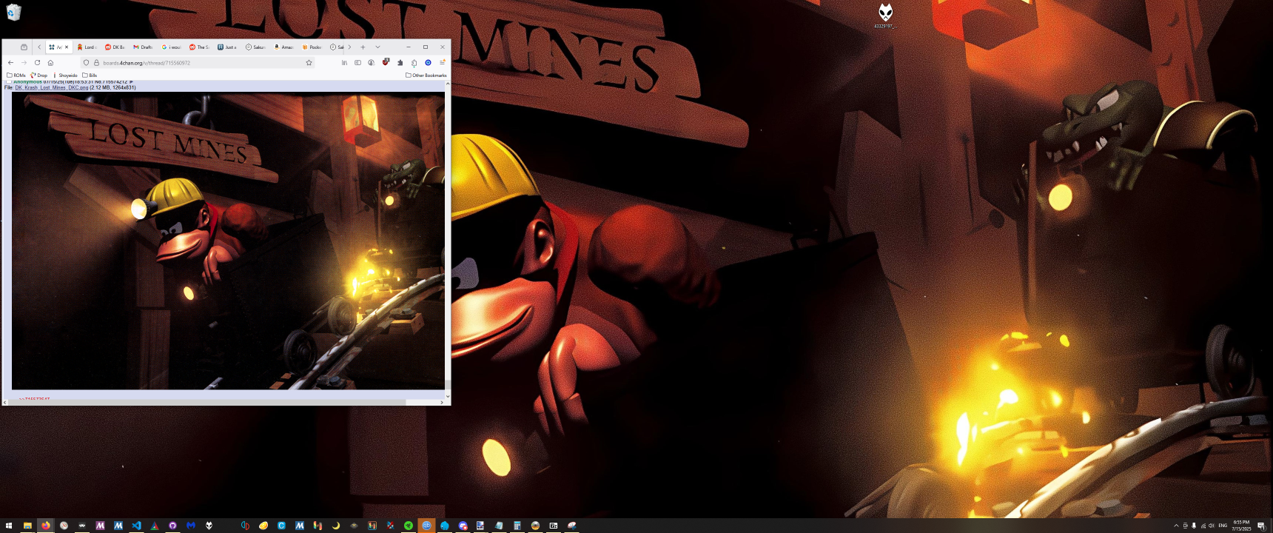
Task: Open the ROMs bookmarks folder
Action: (16, 75)
